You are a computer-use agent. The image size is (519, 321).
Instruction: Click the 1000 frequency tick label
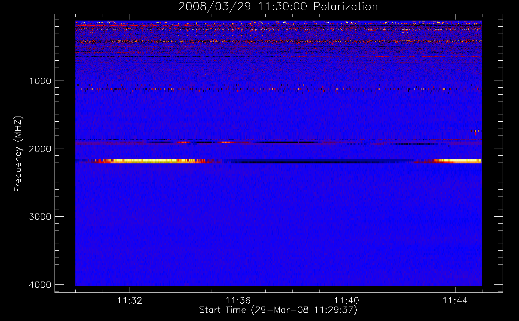[40, 81]
